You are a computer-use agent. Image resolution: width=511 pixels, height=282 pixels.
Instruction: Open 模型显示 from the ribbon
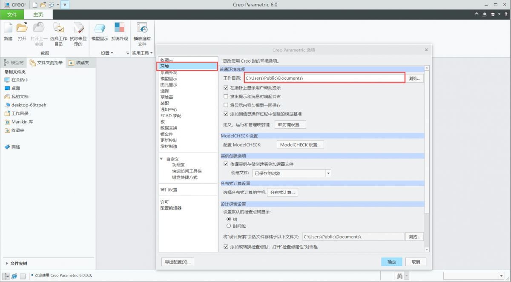click(x=100, y=28)
